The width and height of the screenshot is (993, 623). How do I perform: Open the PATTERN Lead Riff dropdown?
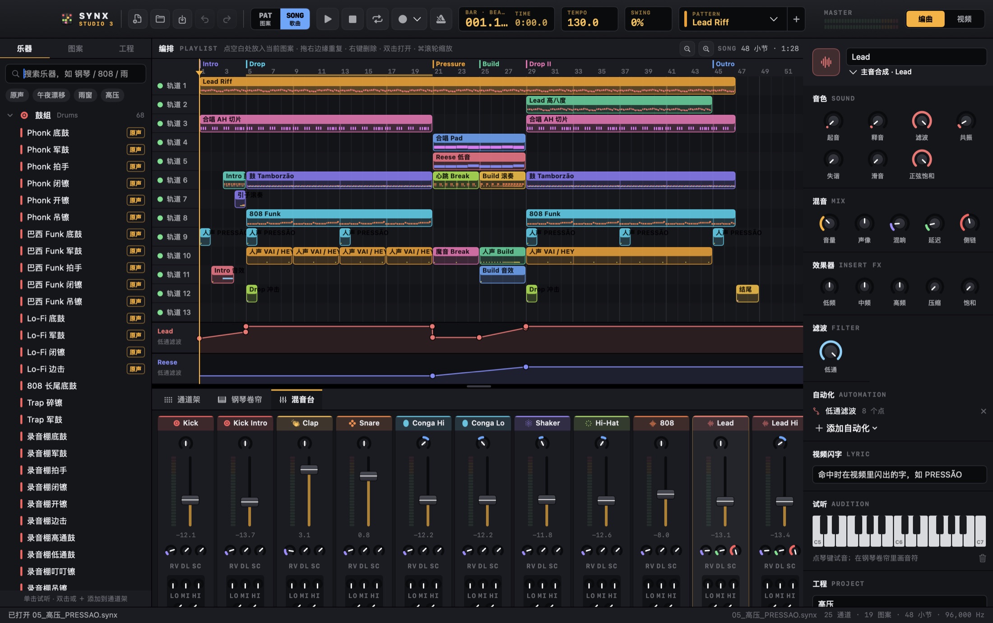[733, 19]
